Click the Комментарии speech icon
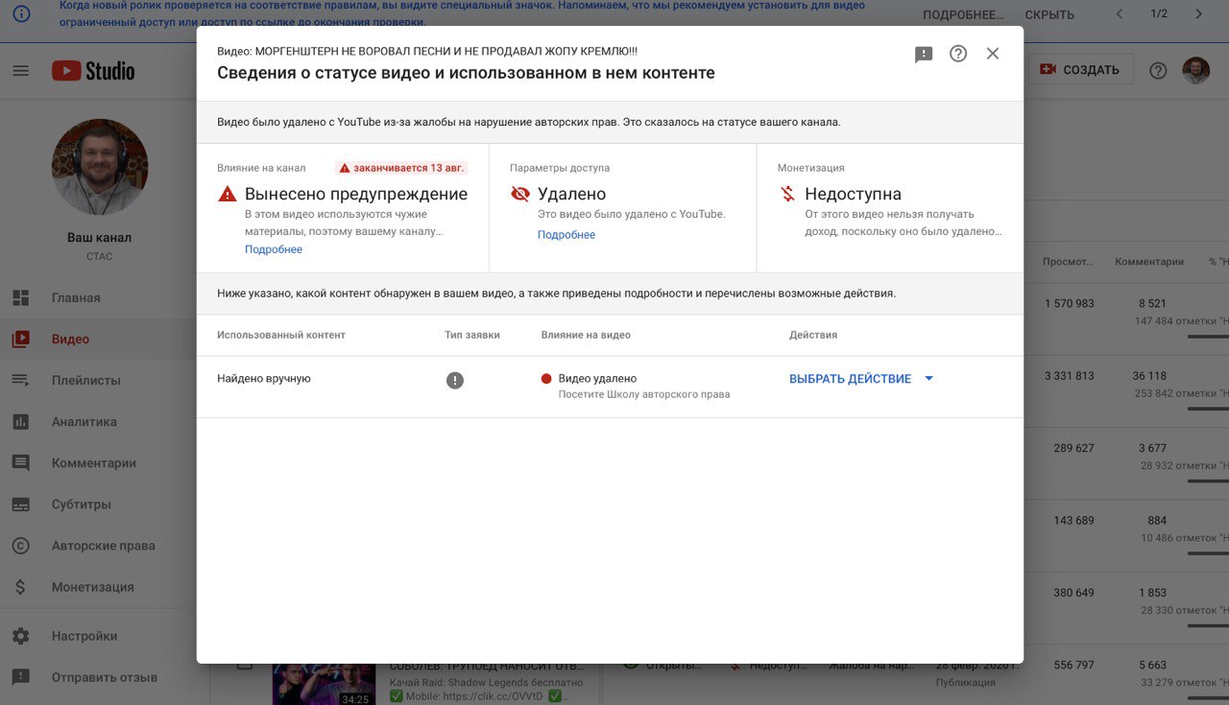Image resolution: width=1229 pixels, height=705 pixels. [x=20, y=463]
